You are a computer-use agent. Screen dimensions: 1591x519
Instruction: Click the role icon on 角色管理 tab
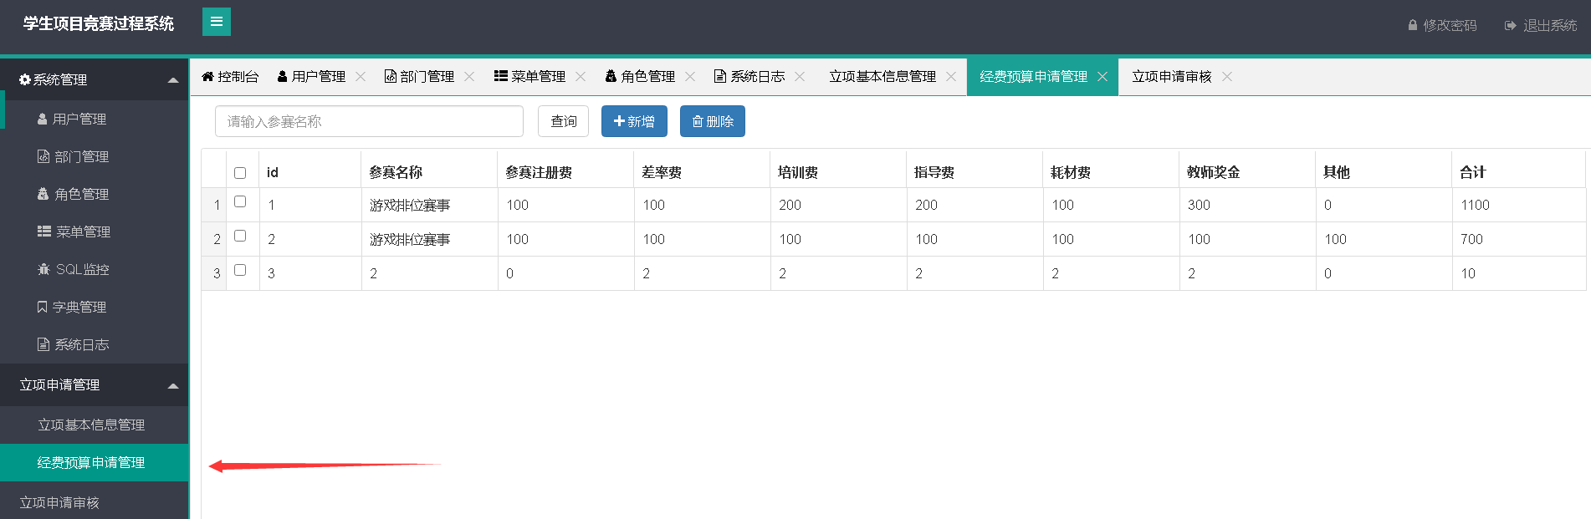[611, 76]
